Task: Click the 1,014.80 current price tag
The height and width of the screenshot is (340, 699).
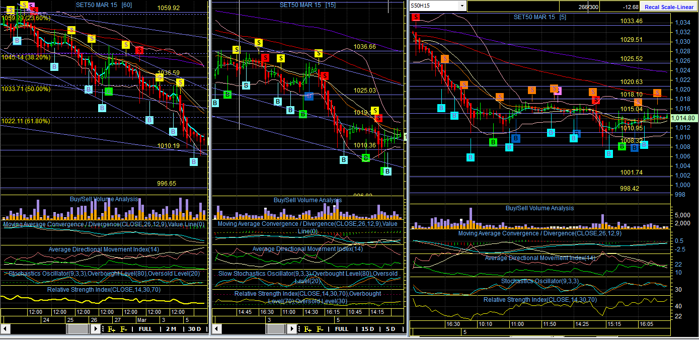Action: click(x=683, y=118)
